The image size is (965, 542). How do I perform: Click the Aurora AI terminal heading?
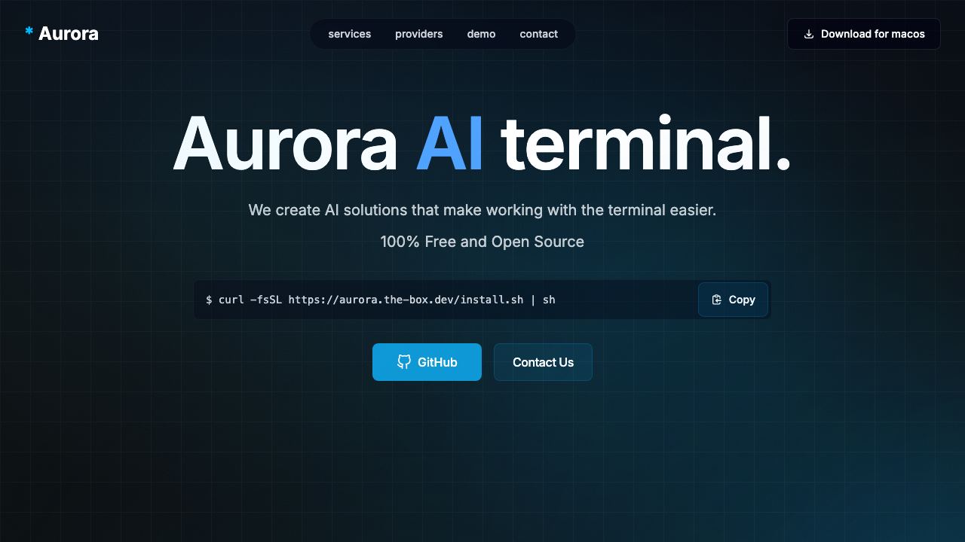click(x=482, y=143)
